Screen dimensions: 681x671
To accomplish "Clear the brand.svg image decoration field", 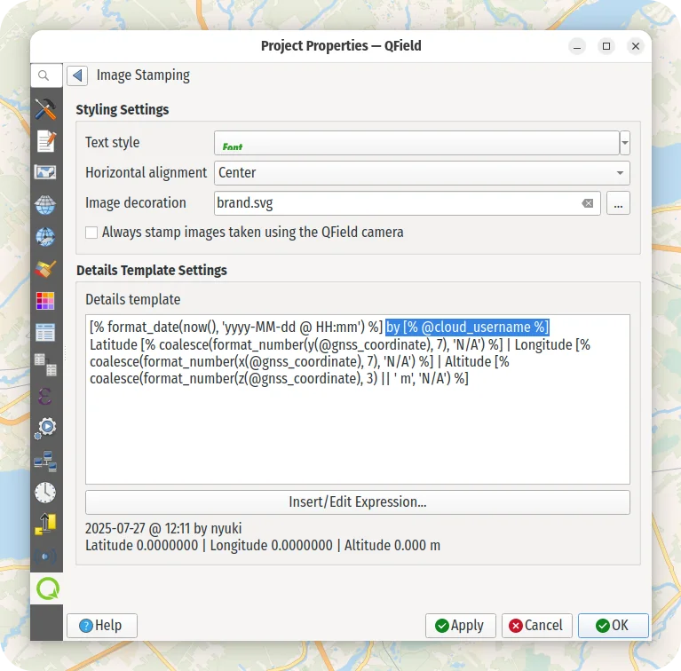I will pos(587,203).
